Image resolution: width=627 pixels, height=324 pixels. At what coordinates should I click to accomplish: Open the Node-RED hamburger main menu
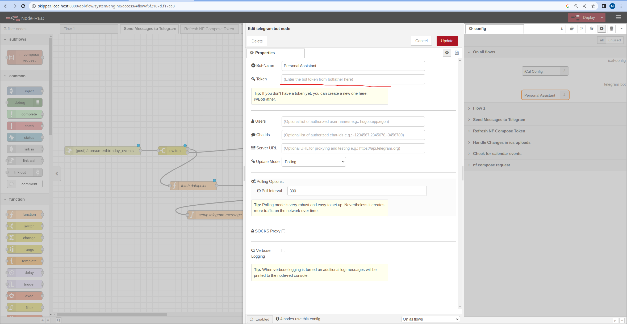click(x=618, y=18)
